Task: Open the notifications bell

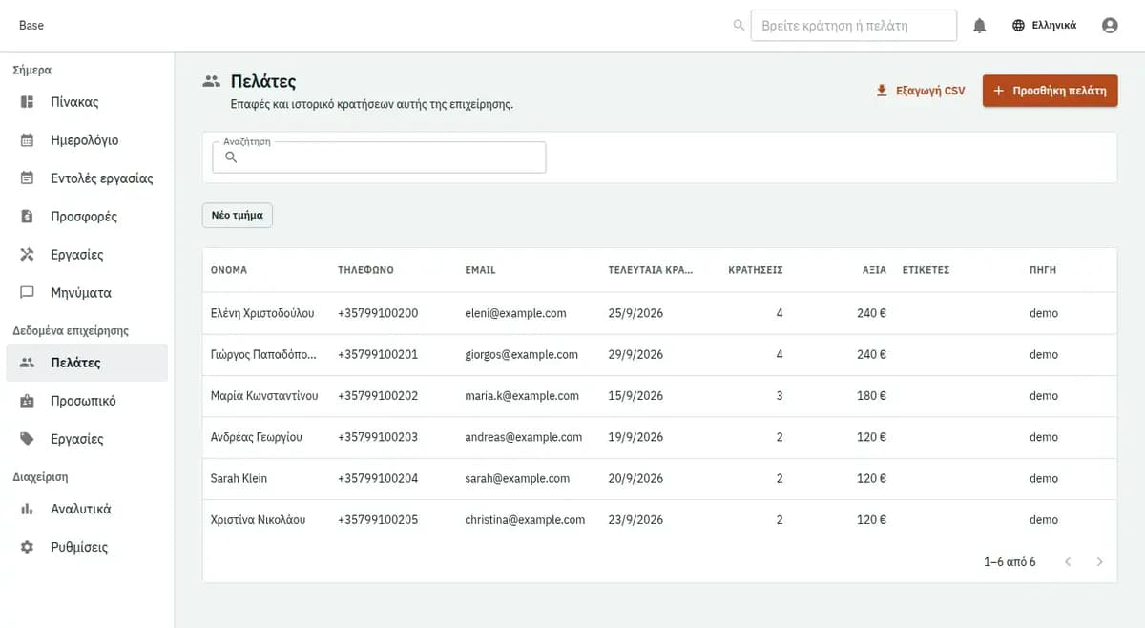Action: (979, 26)
